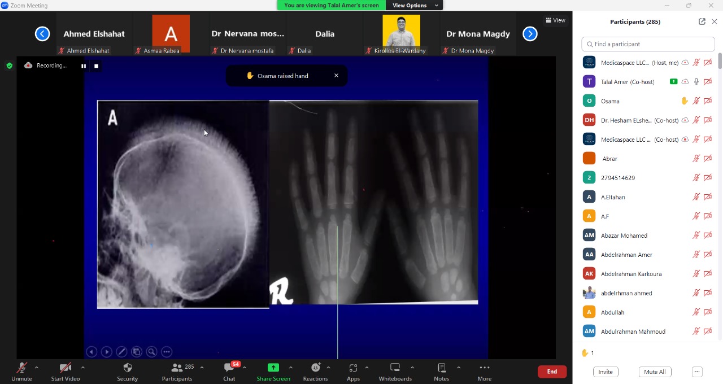
Task: Stop the recording
Action: (97, 66)
